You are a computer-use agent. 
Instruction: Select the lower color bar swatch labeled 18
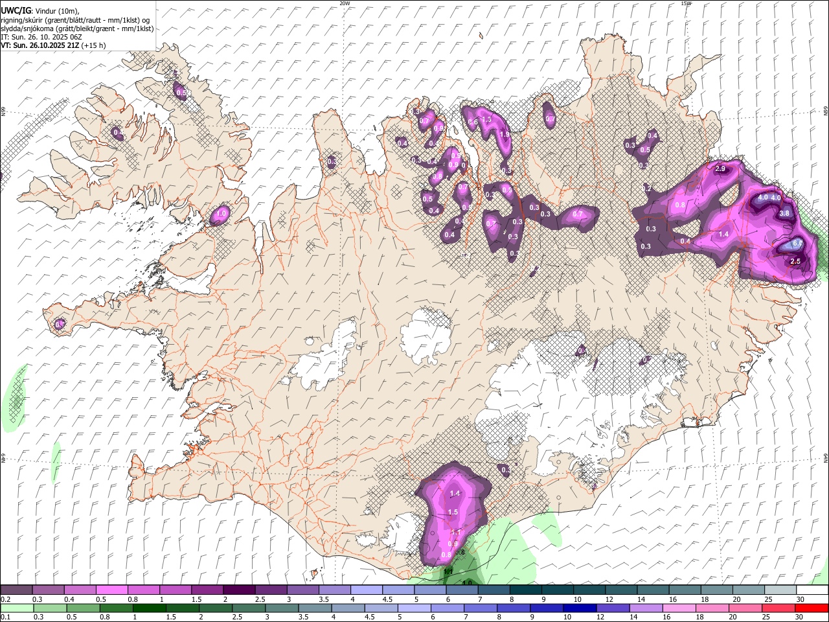pyautogui.click(x=712, y=608)
